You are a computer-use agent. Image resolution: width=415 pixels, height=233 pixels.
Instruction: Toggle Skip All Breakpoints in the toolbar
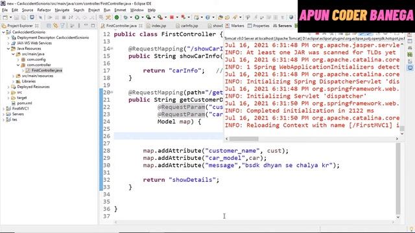pos(40,17)
